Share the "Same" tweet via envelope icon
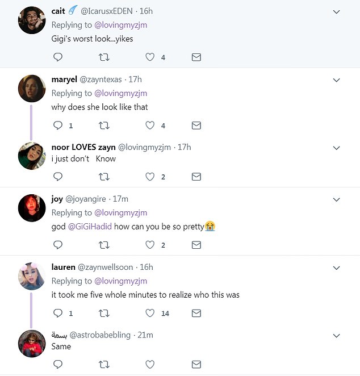Viewport: 360px width, 376px height. click(196, 364)
